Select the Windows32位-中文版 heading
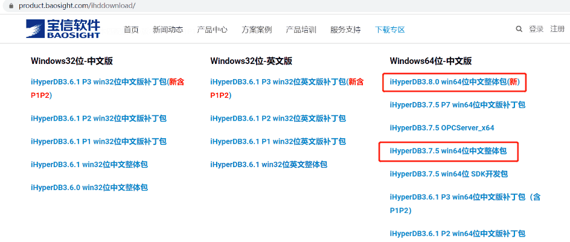The width and height of the screenshot is (570, 242). click(72, 61)
